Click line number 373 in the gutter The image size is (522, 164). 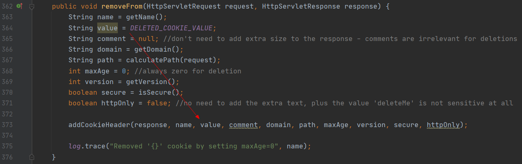click(x=7, y=124)
